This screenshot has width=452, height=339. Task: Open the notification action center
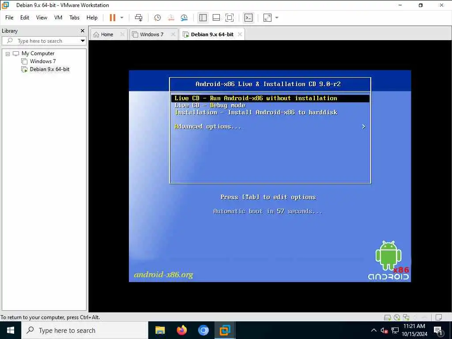tap(438, 330)
